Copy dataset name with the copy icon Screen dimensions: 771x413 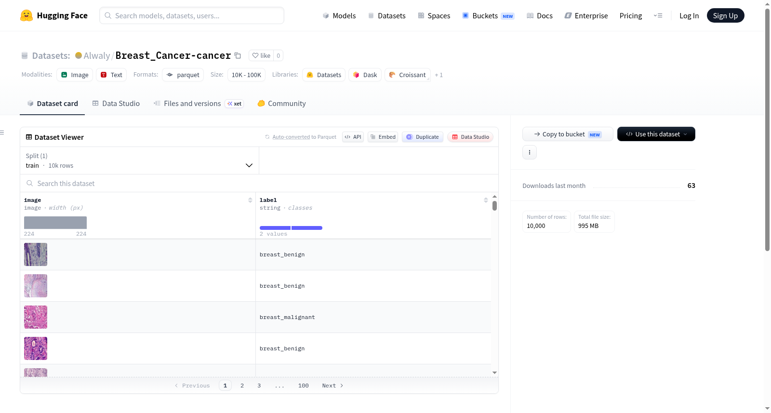[x=238, y=55]
